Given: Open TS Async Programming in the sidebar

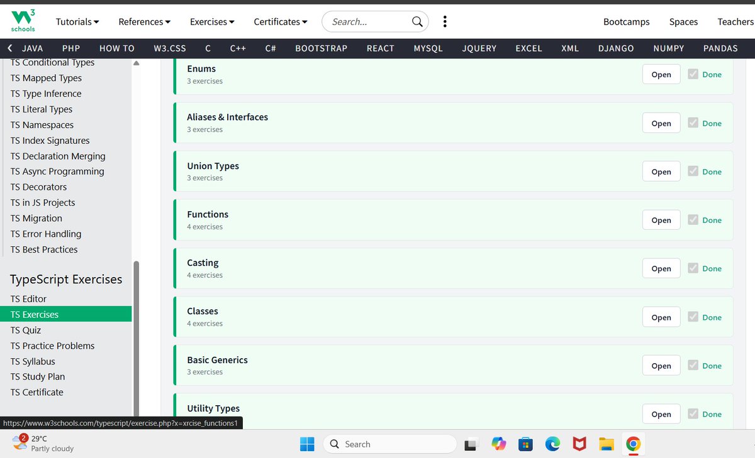Looking at the screenshot, I should [x=57, y=172].
